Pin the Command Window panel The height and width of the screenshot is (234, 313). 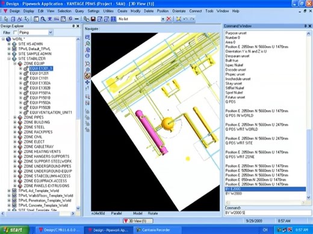click(305, 26)
